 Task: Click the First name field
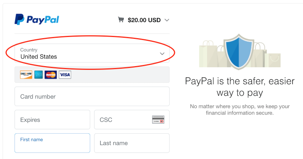point(52,143)
